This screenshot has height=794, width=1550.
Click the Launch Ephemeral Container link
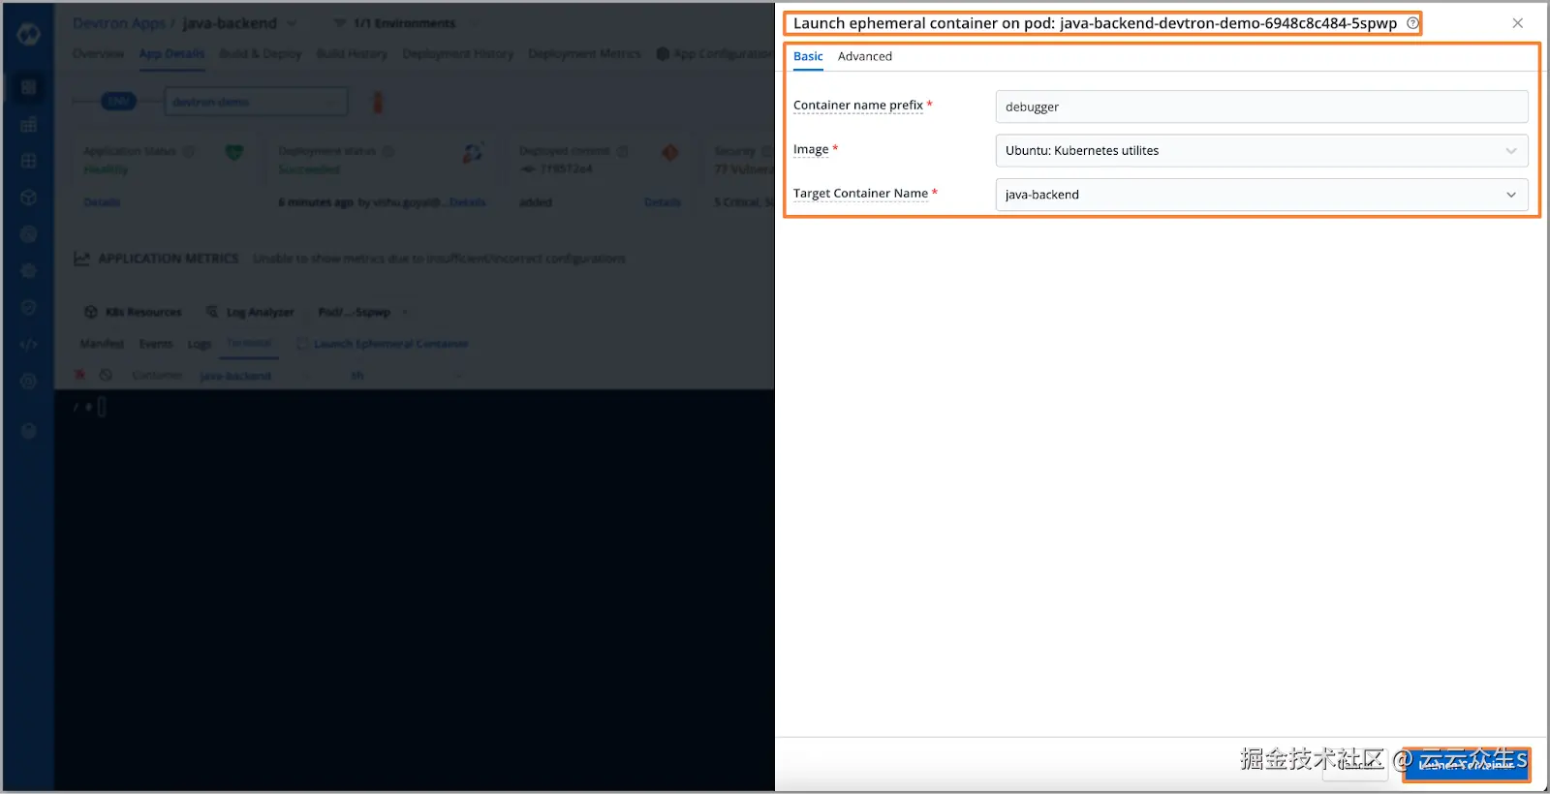383,344
